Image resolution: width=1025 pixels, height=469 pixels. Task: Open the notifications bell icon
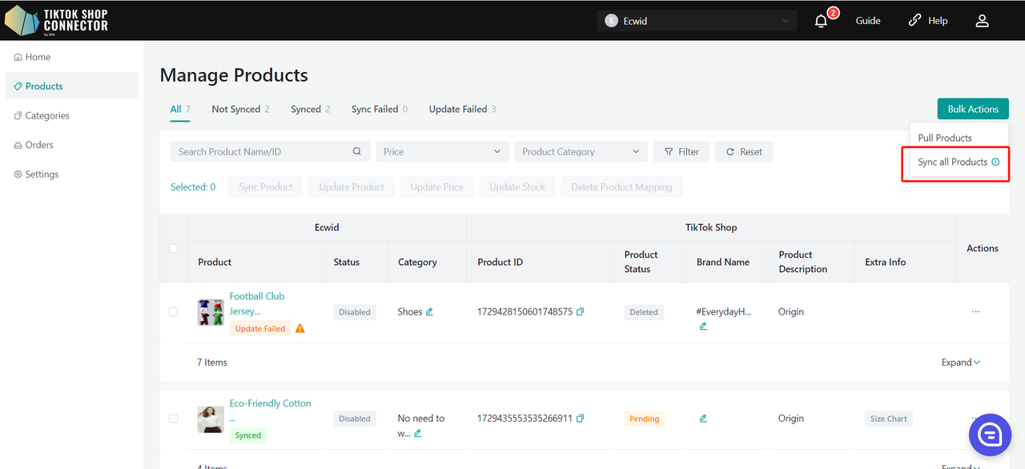[821, 21]
